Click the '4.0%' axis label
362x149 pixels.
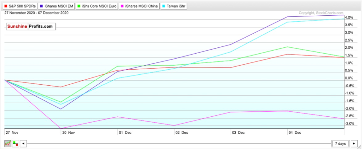point(349,18)
